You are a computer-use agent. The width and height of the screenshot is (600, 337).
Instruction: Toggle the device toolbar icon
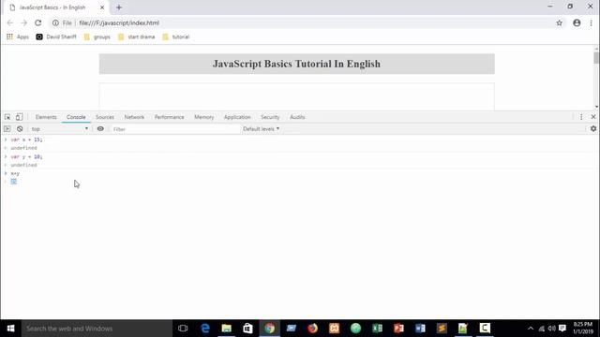(19, 117)
